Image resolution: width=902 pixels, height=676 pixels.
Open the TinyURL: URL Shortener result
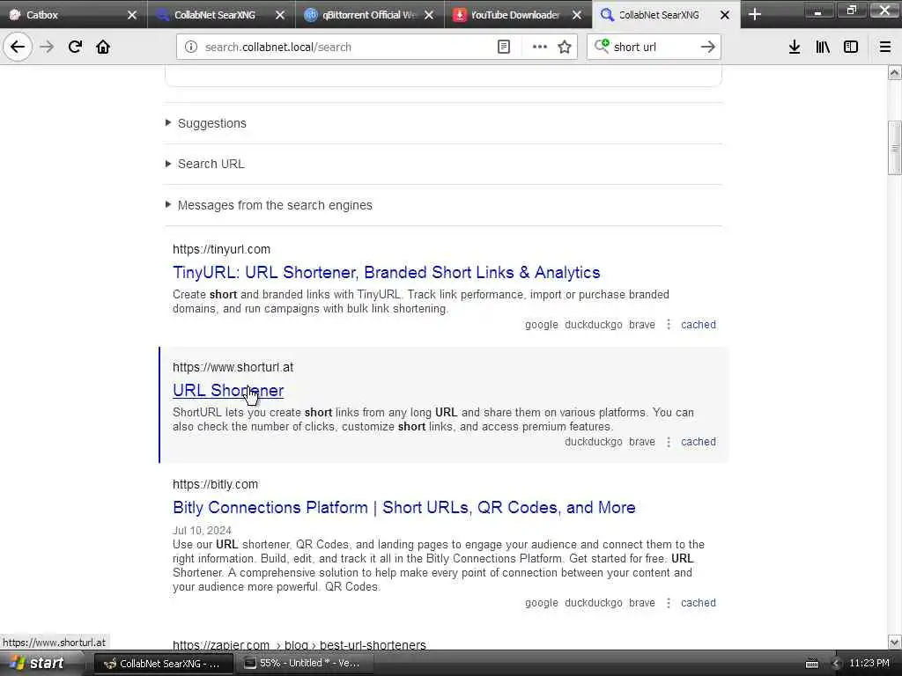tap(387, 273)
